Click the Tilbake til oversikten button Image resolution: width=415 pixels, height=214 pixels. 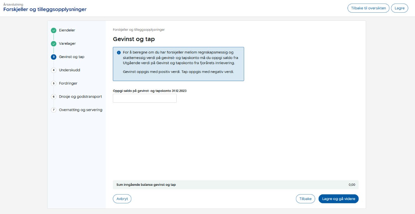click(x=368, y=8)
